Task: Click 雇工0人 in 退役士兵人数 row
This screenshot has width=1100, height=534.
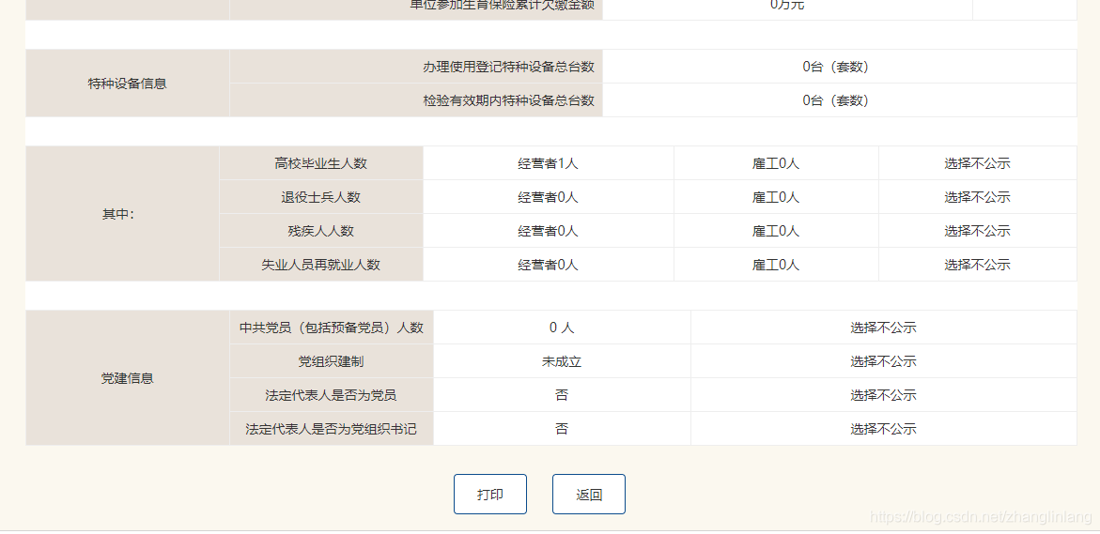Action: 776,197
